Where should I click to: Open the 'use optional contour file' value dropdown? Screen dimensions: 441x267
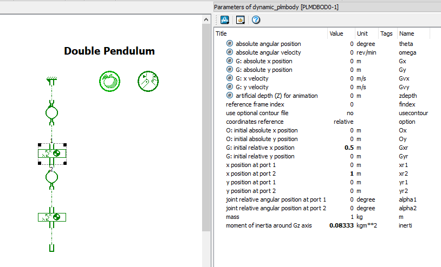[x=349, y=113]
